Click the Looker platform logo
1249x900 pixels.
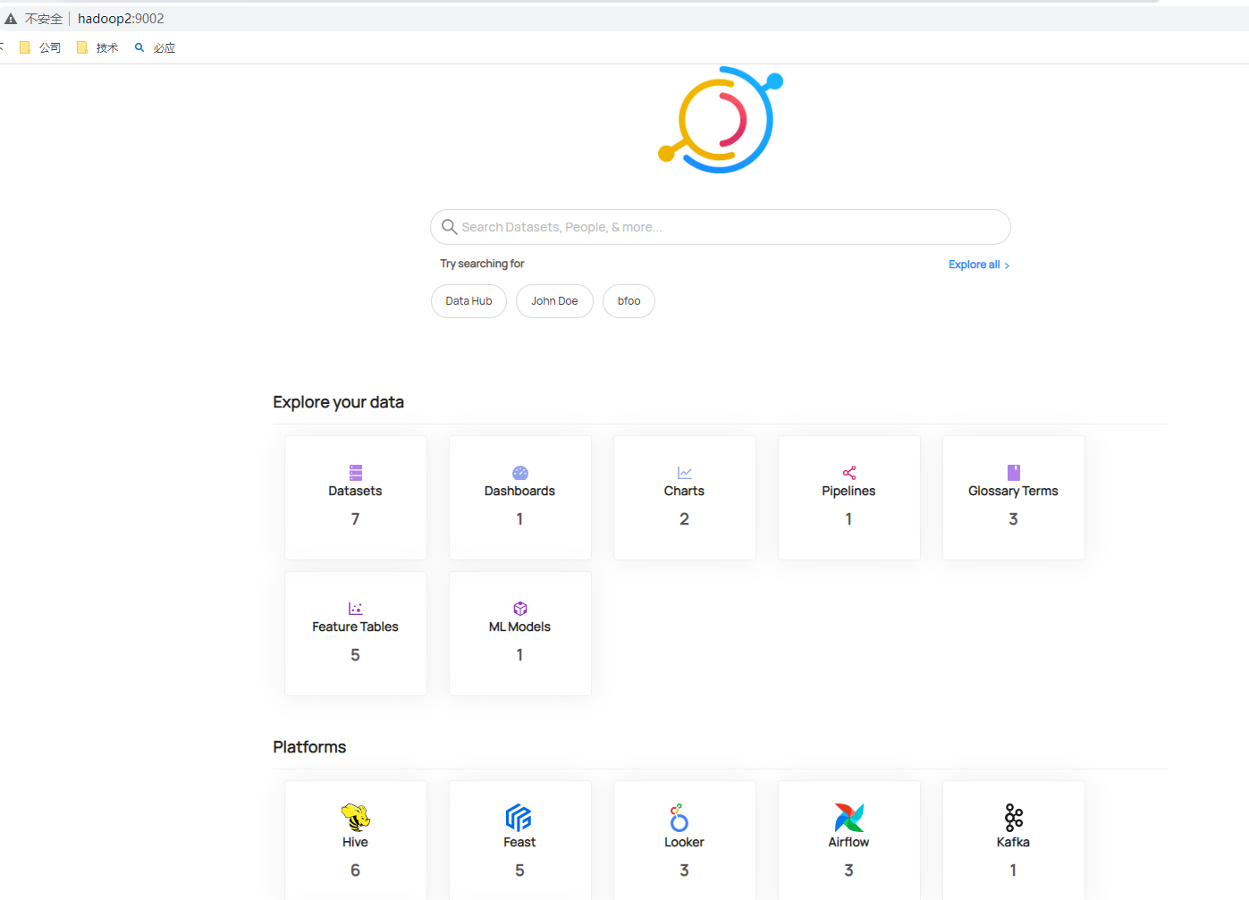679,817
